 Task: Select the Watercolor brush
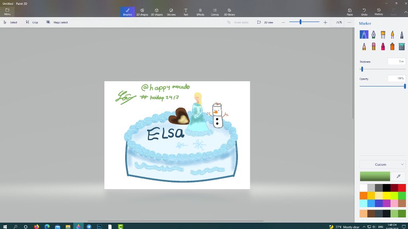(x=392, y=34)
